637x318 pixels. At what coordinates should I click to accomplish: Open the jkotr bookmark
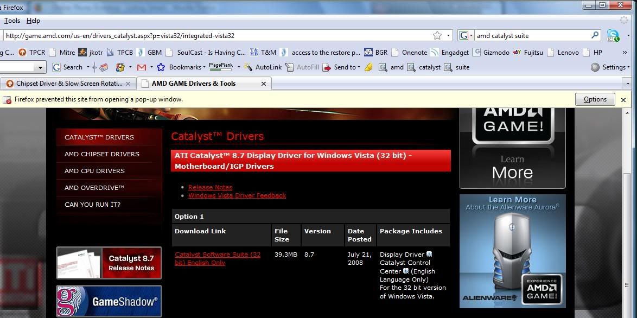coord(91,53)
